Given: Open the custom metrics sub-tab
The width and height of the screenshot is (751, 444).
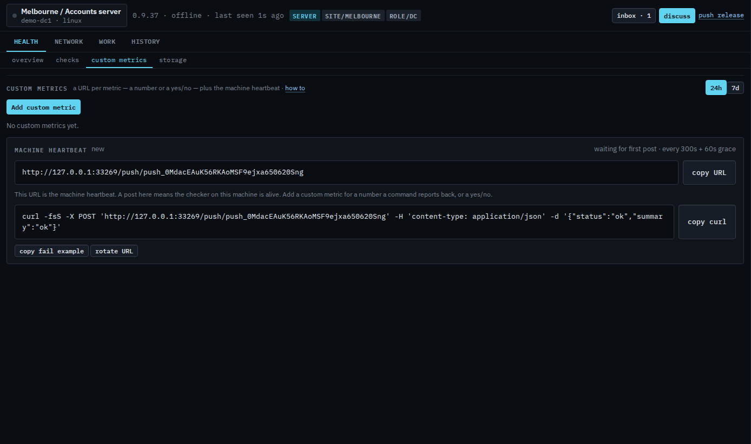Looking at the screenshot, I should tap(119, 60).
